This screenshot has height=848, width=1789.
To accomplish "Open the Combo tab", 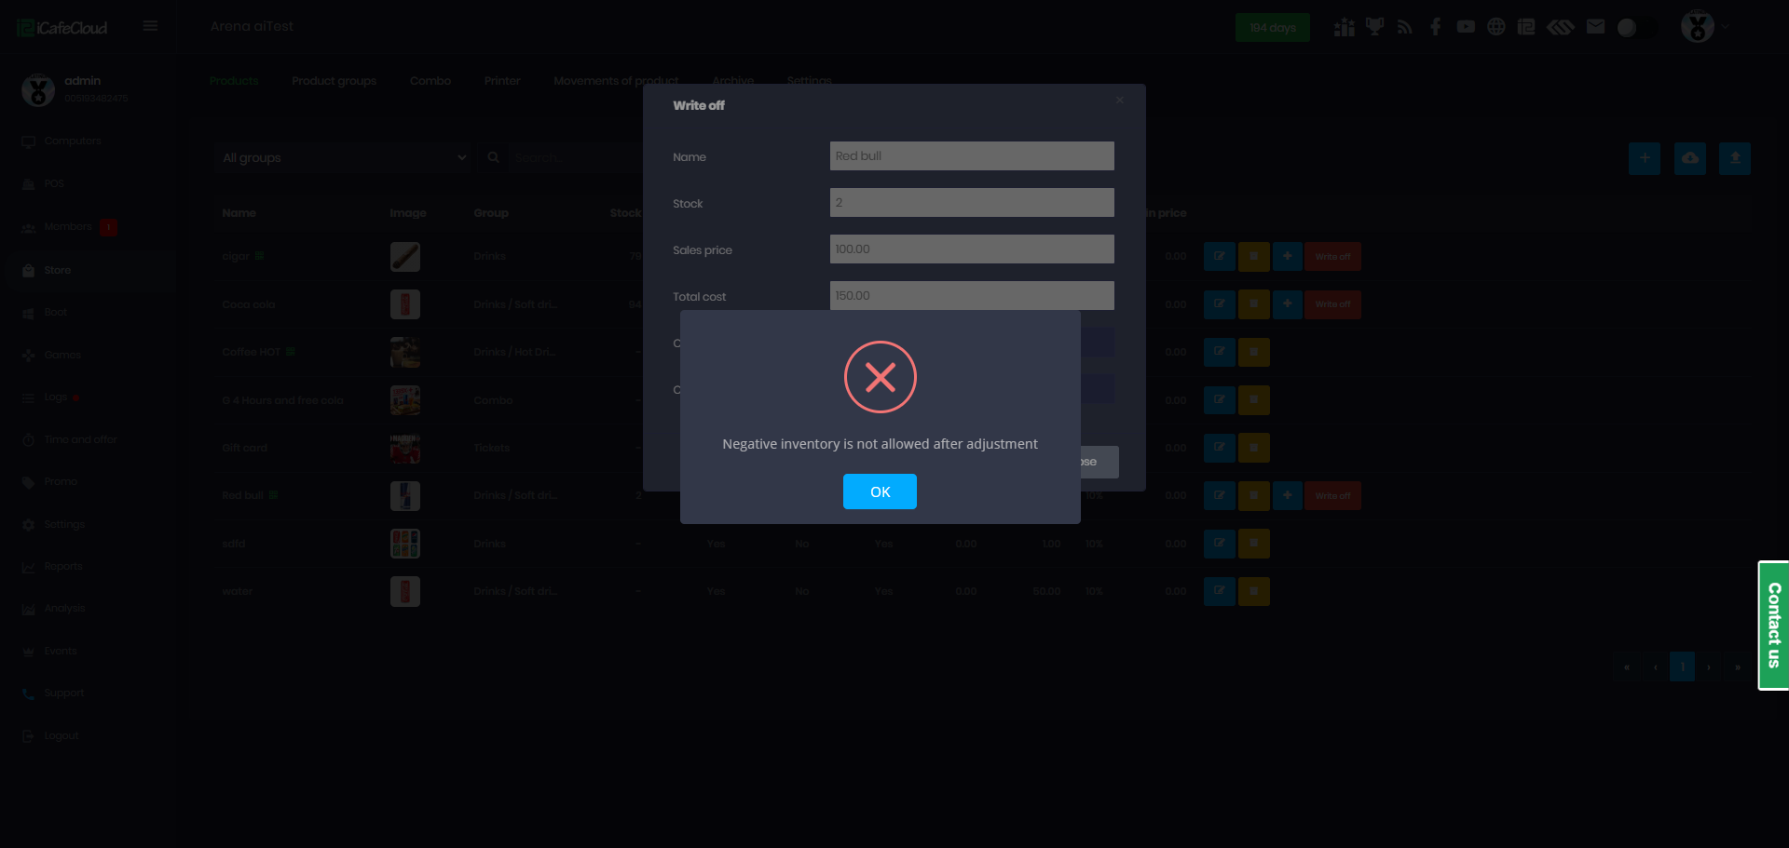I will 430,81.
